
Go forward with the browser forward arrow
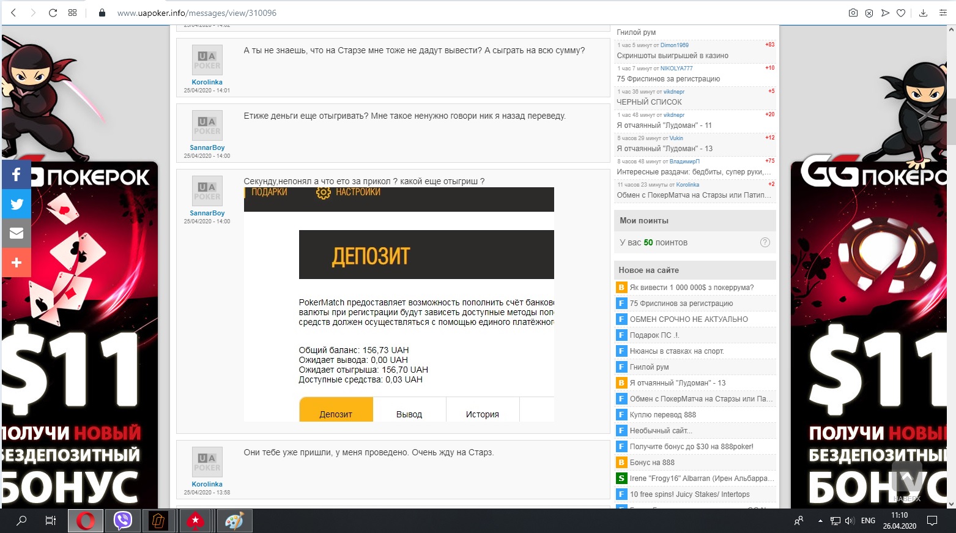click(x=33, y=12)
